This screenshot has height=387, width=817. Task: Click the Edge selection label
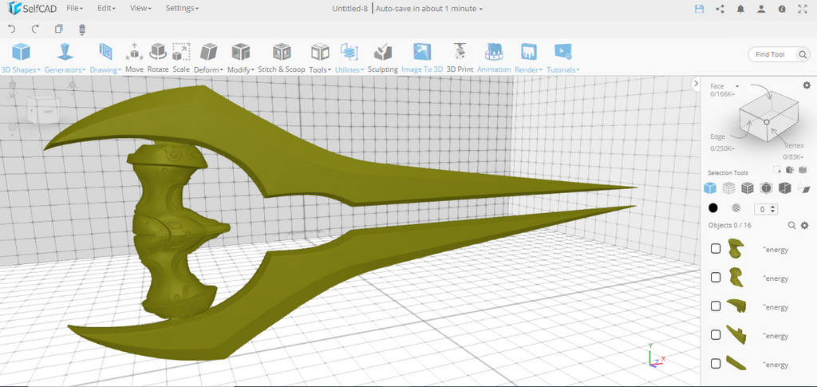pyautogui.click(x=717, y=136)
